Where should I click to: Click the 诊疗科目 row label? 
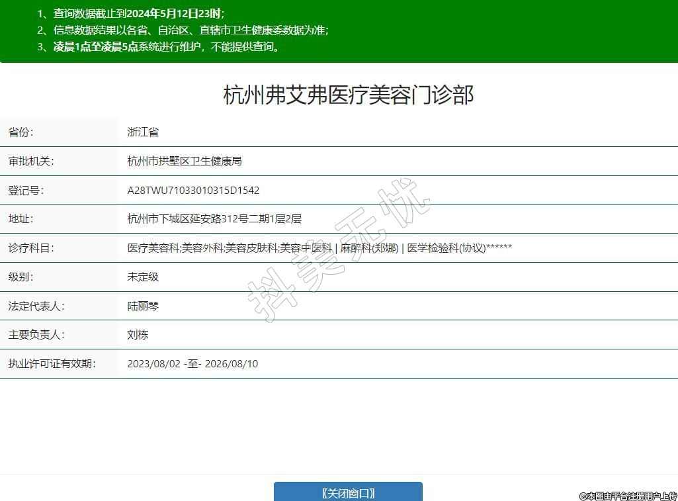[31, 248]
